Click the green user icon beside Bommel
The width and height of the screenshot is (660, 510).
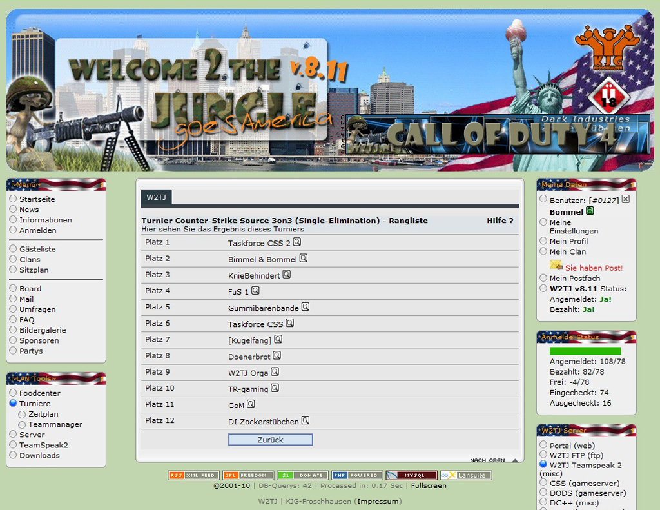[590, 211]
